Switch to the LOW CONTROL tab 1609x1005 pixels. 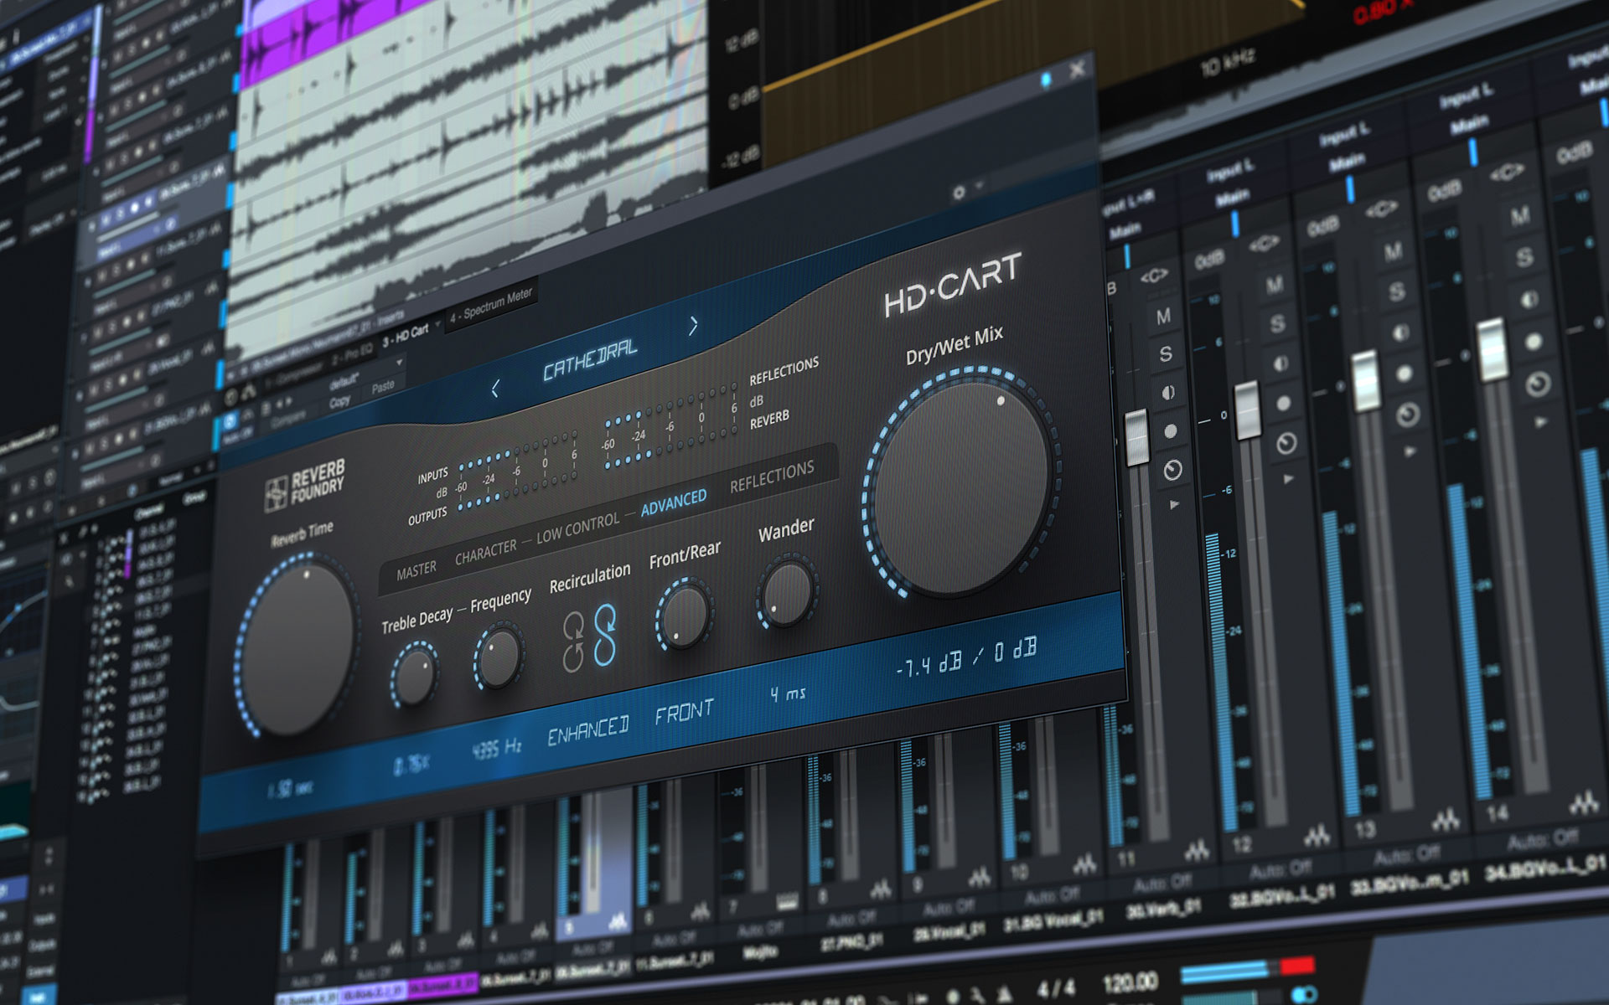tap(577, 528)
